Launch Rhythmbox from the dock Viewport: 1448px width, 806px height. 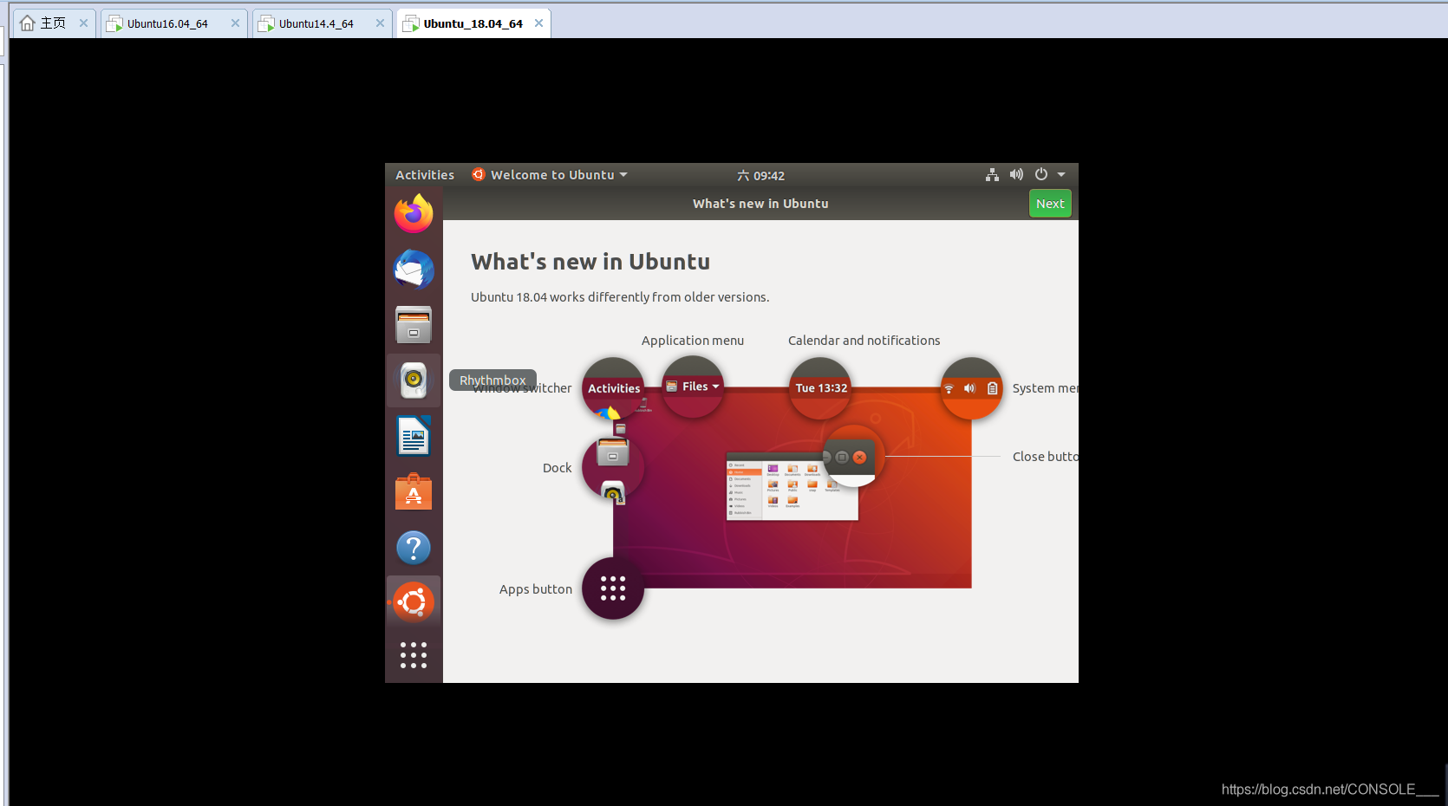point(414,380)
